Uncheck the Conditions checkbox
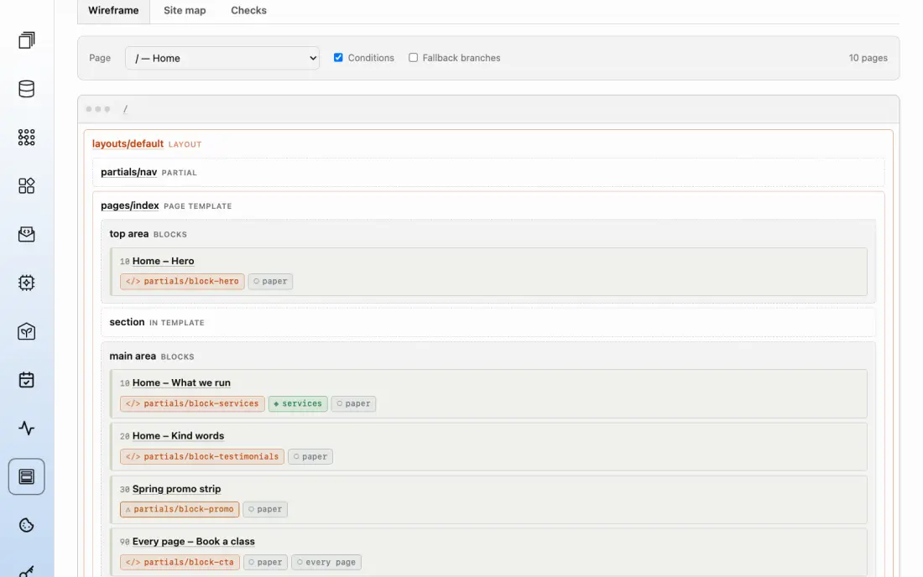Image resolution: width=923 pixels, height=577 pixels. [338, 58]
